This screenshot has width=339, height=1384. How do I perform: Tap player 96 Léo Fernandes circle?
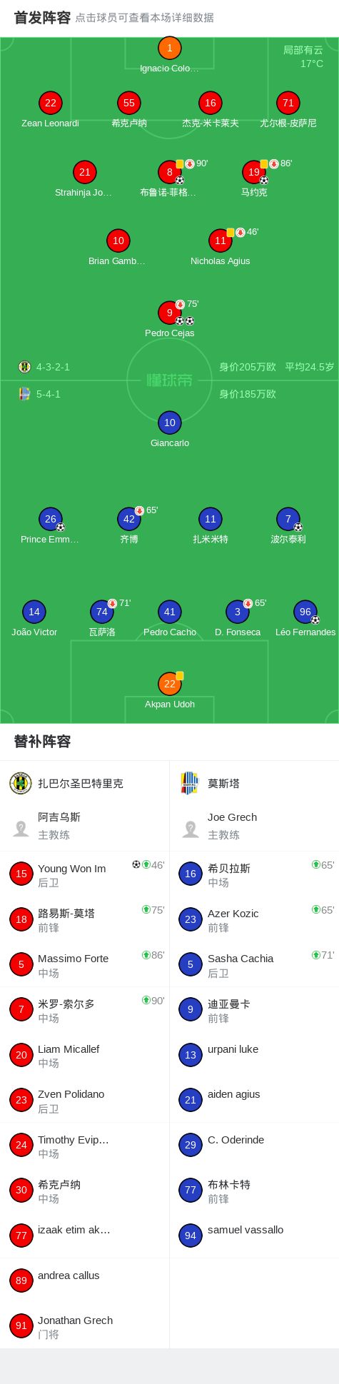tap(305, 612)
